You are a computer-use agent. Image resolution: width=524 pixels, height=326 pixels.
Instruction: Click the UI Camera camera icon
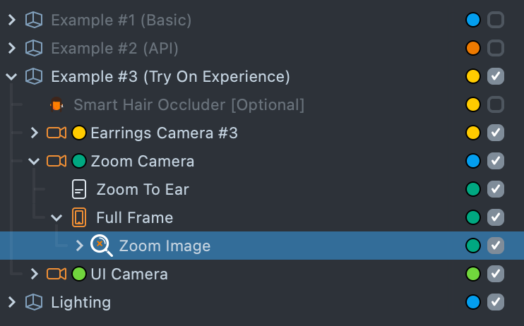56,274
